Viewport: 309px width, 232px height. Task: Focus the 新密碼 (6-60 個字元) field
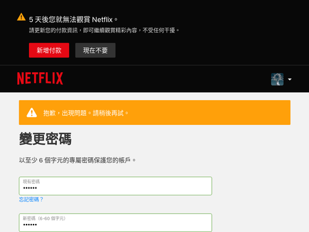click(116, 223)
